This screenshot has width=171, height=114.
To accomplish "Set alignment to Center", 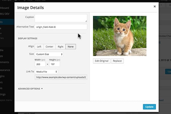I will pyautogui.click(x=49, y=47).
